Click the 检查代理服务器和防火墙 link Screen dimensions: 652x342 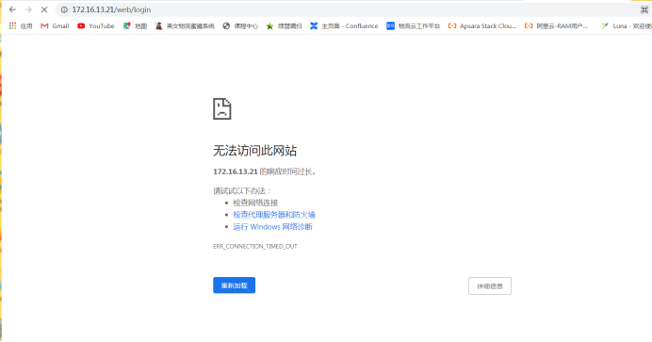coord(274,215)
